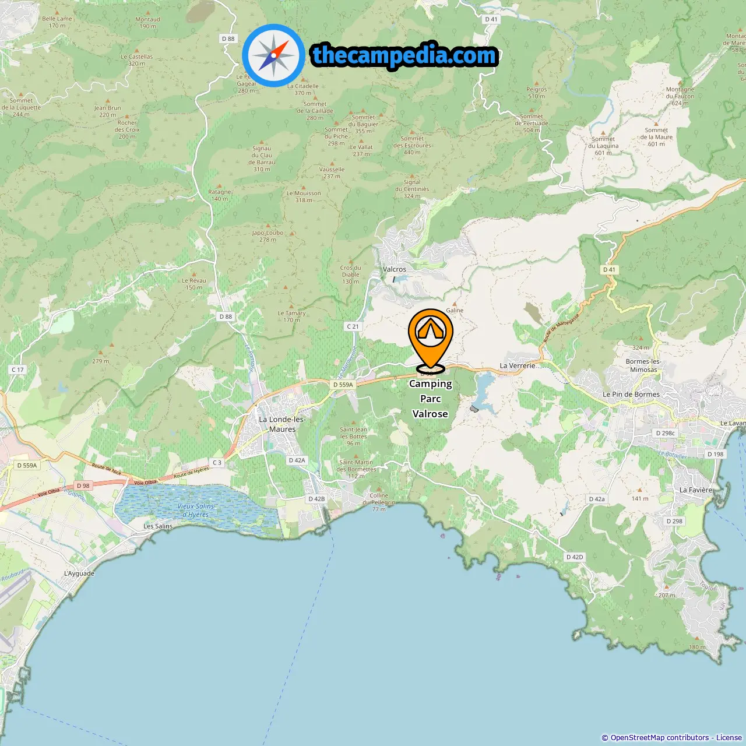Open the License link

tap(729, 737)
